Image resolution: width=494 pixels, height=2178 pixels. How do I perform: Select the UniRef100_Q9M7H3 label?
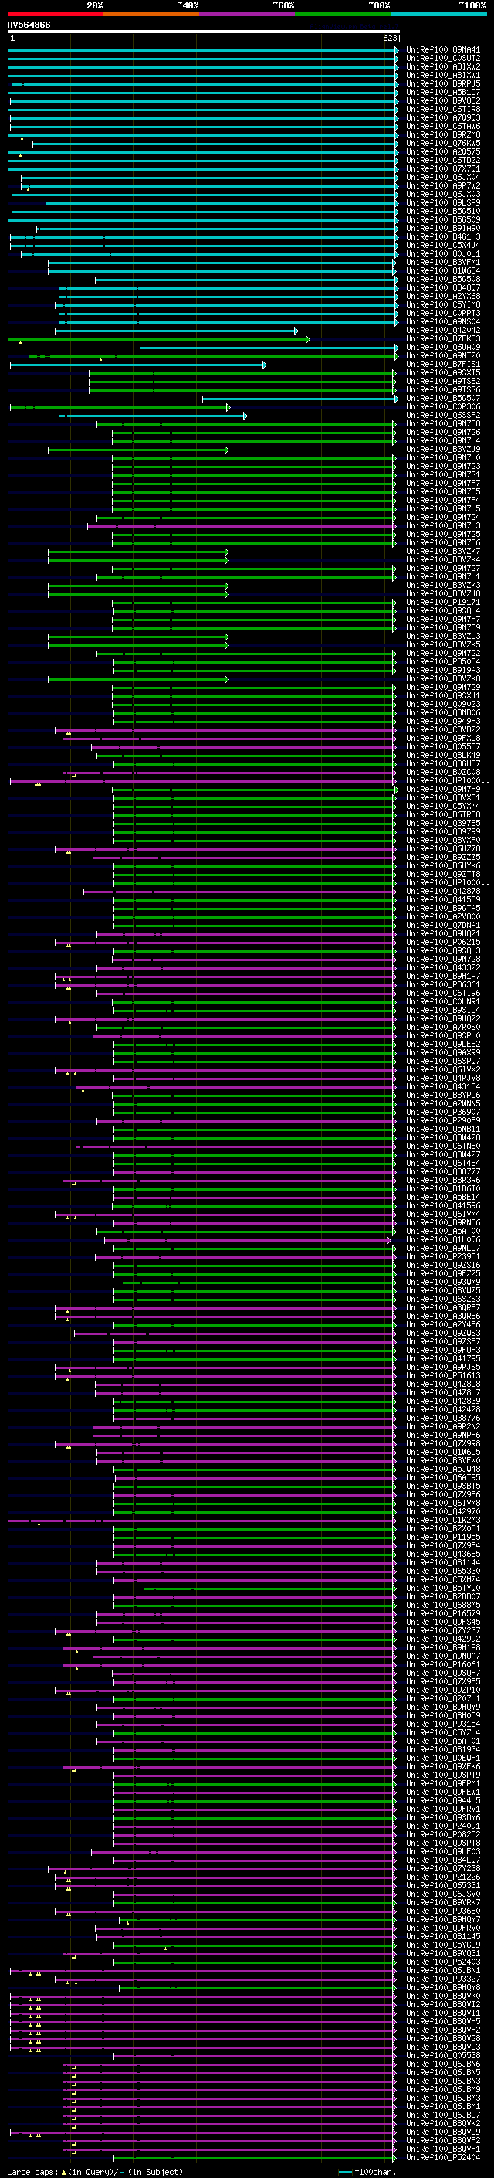[443, 526]
